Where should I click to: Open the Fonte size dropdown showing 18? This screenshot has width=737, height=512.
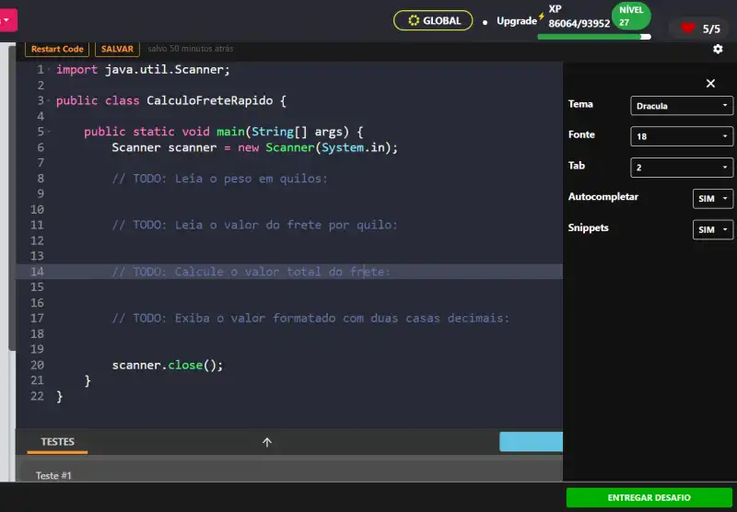click(681, 136)
